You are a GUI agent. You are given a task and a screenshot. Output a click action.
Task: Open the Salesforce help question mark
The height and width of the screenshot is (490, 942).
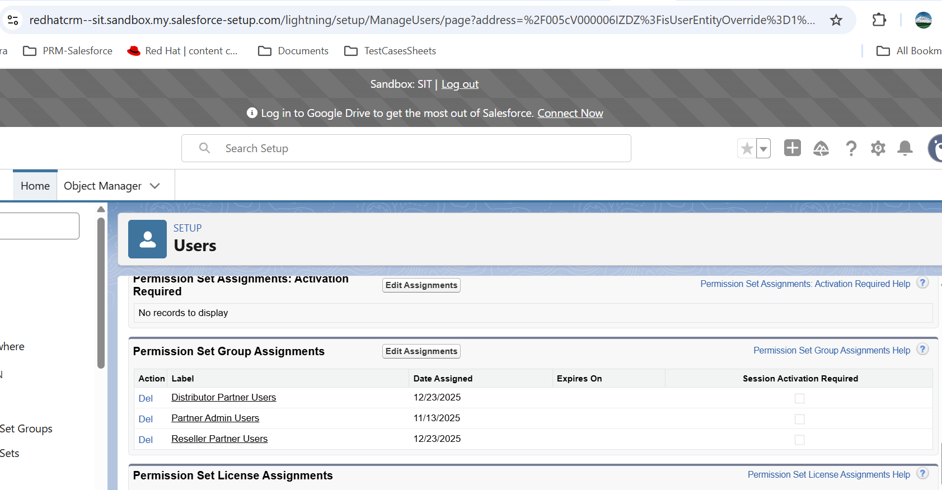(x=851, y=148)
